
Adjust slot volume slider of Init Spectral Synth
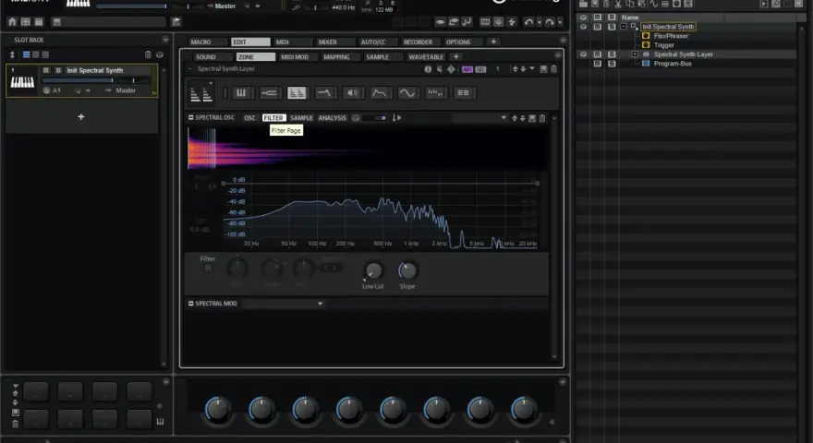tap(78, 80)
